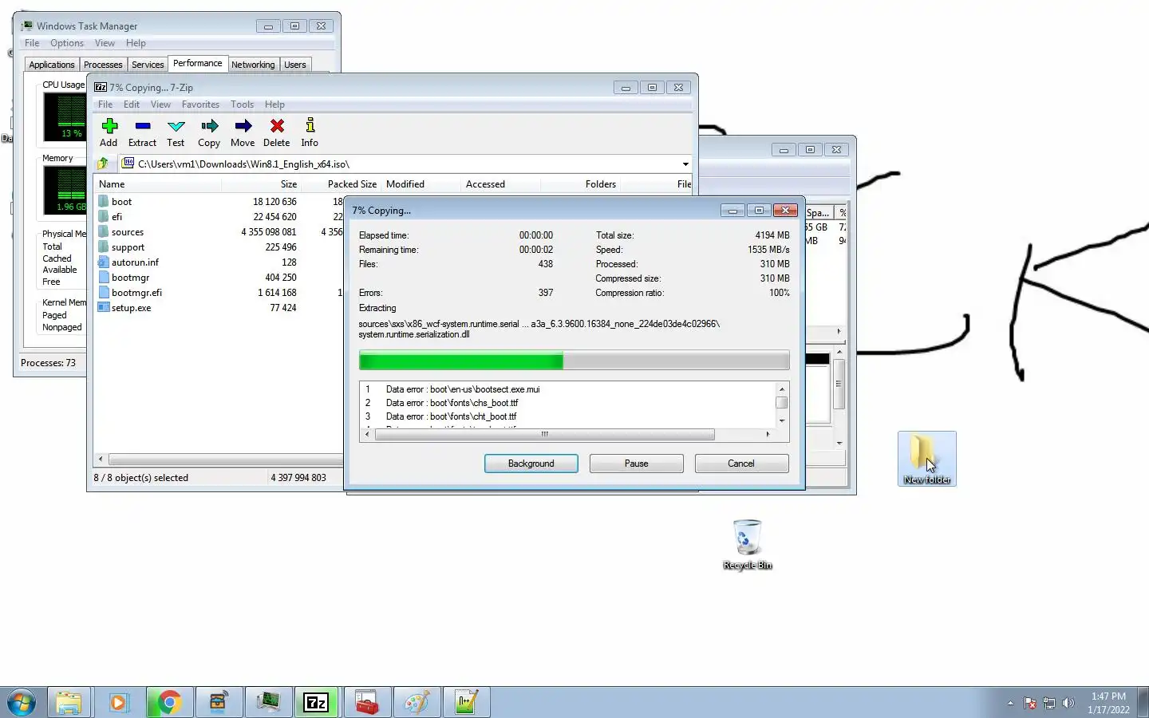Switch to the Processes tab in Task Manager

point(103,65)
